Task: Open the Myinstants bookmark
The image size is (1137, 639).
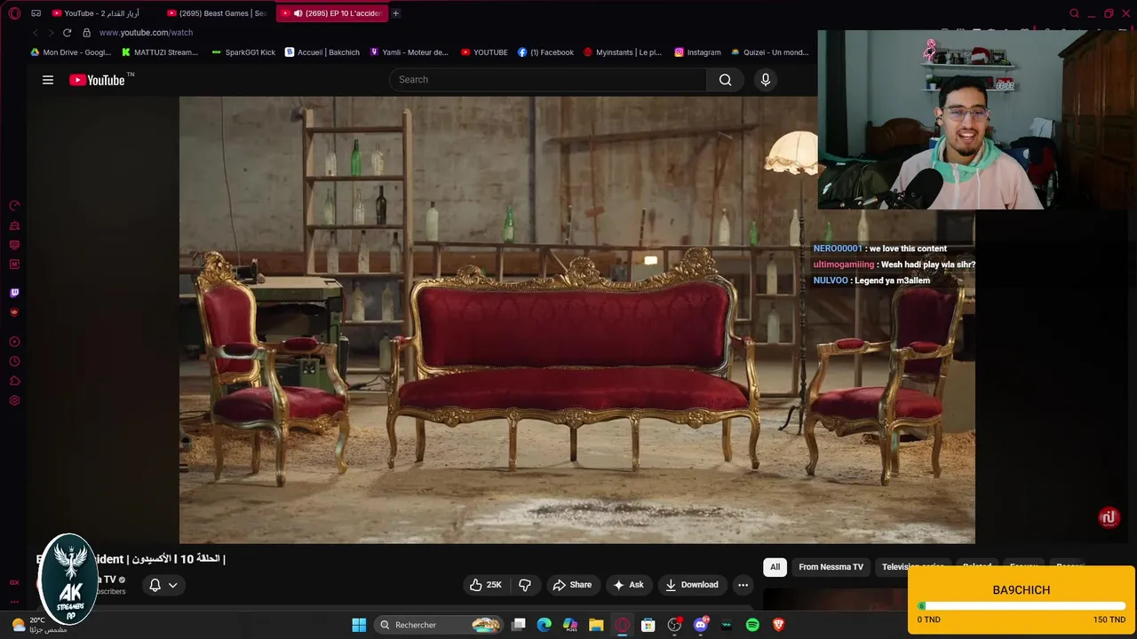Action: (623, 52)
